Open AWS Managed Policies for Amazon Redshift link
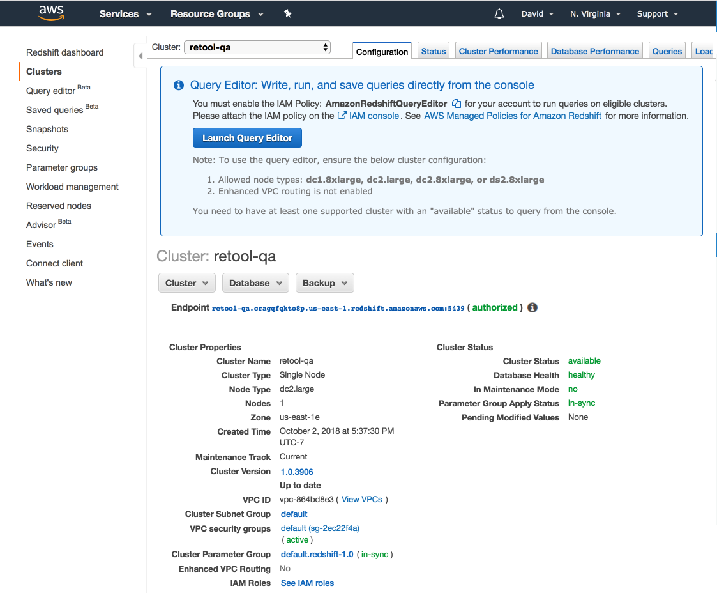The height and width of the screenshot is (593, 717). [513, 116]
